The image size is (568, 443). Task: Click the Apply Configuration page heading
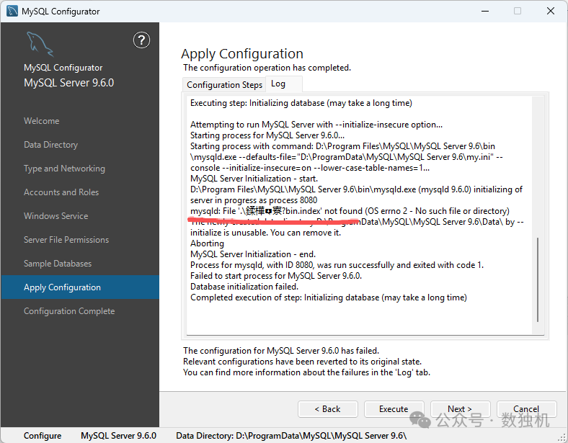(x=242, y=53)
